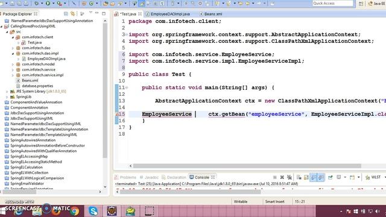This screenshot has width=386, height=217.
Task: Click the Pin Console icon
Action: tap(330, 177)
